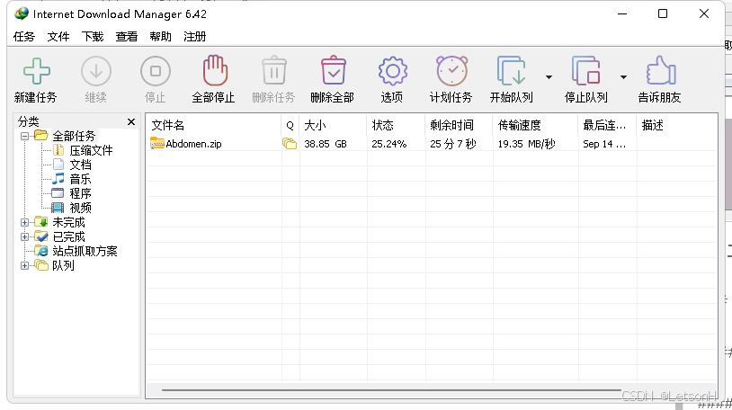
Task: Click the Sep 14 date cell
Action: coord(604,144)
